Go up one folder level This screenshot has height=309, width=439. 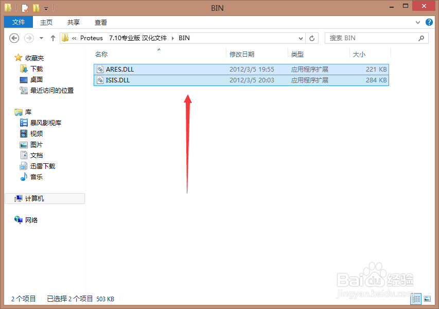pos(53,38)
